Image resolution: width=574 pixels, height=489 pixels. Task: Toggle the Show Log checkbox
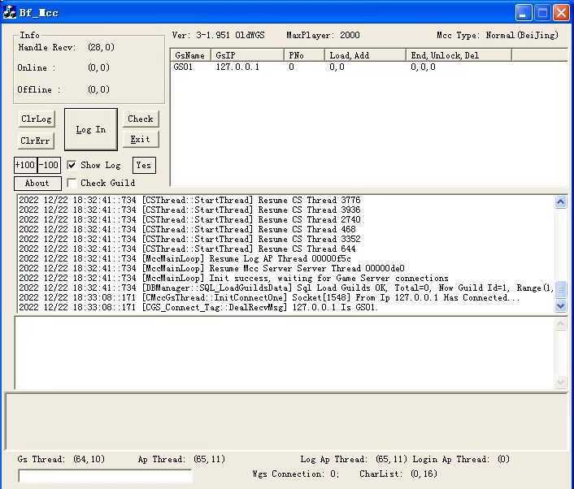[x=72, y=165]
